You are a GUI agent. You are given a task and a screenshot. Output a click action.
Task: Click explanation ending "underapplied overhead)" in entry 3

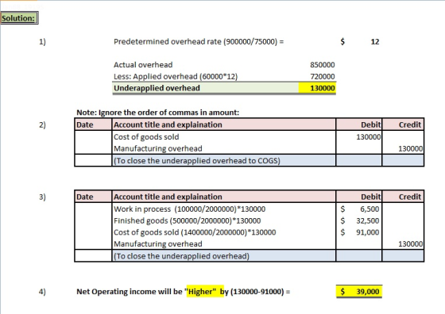(x=181, y=256)
